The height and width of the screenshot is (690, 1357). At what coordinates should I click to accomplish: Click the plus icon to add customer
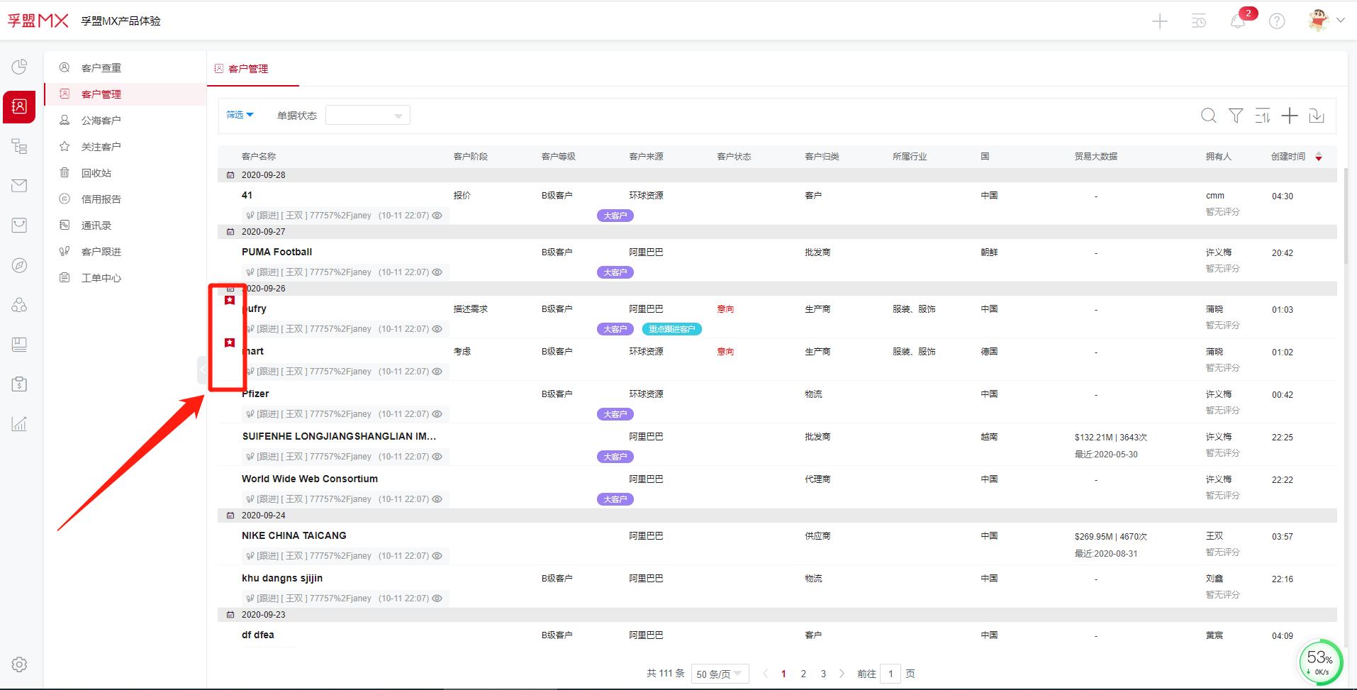1290,116
